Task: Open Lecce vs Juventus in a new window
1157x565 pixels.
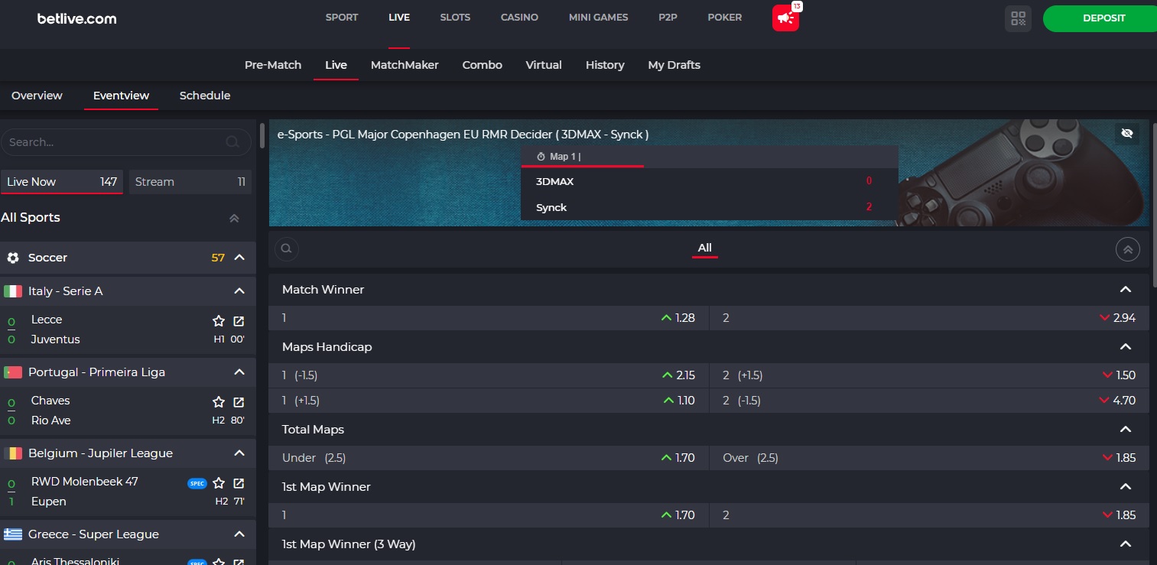Action: (239, 320)
